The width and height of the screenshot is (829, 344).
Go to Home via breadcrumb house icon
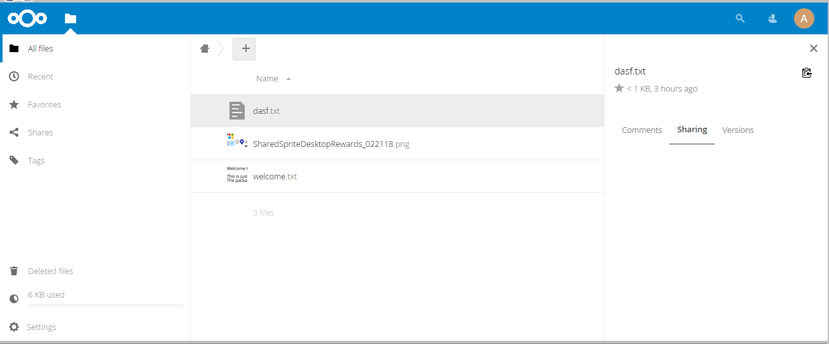click(x=205, y=48)
